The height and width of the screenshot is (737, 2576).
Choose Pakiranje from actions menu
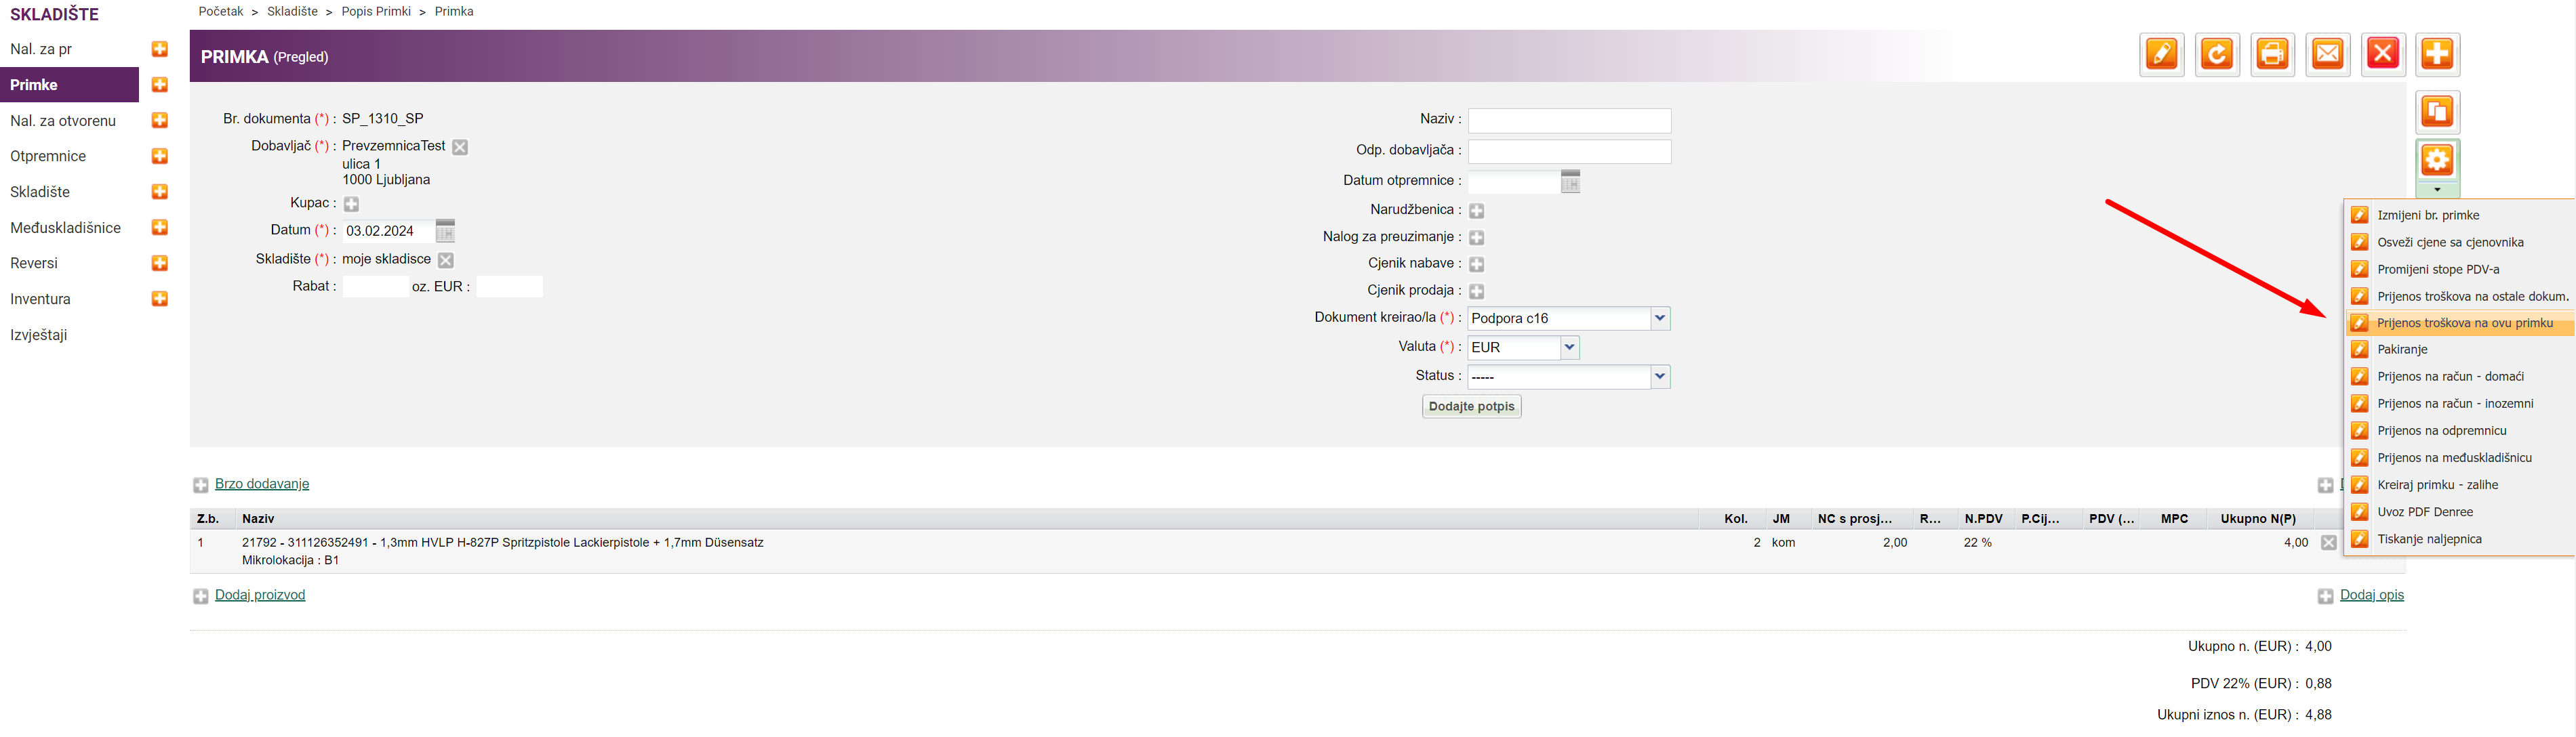[x=2402, y=350]
